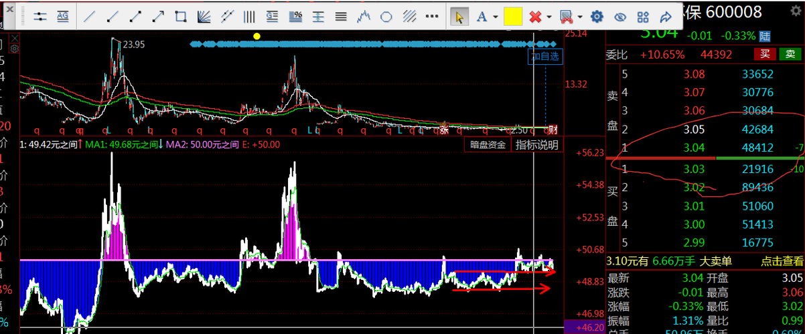Open the 暗盘资金 tab
805x334 pixels.
pyautogui.click(x=487, y=145)
